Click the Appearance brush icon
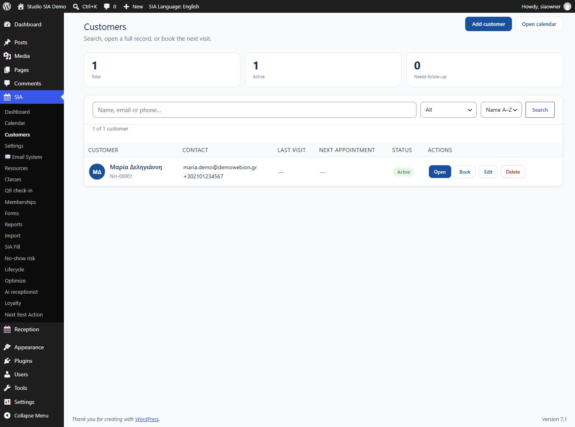Screen dimensions: 575x427 pos(7,347)
